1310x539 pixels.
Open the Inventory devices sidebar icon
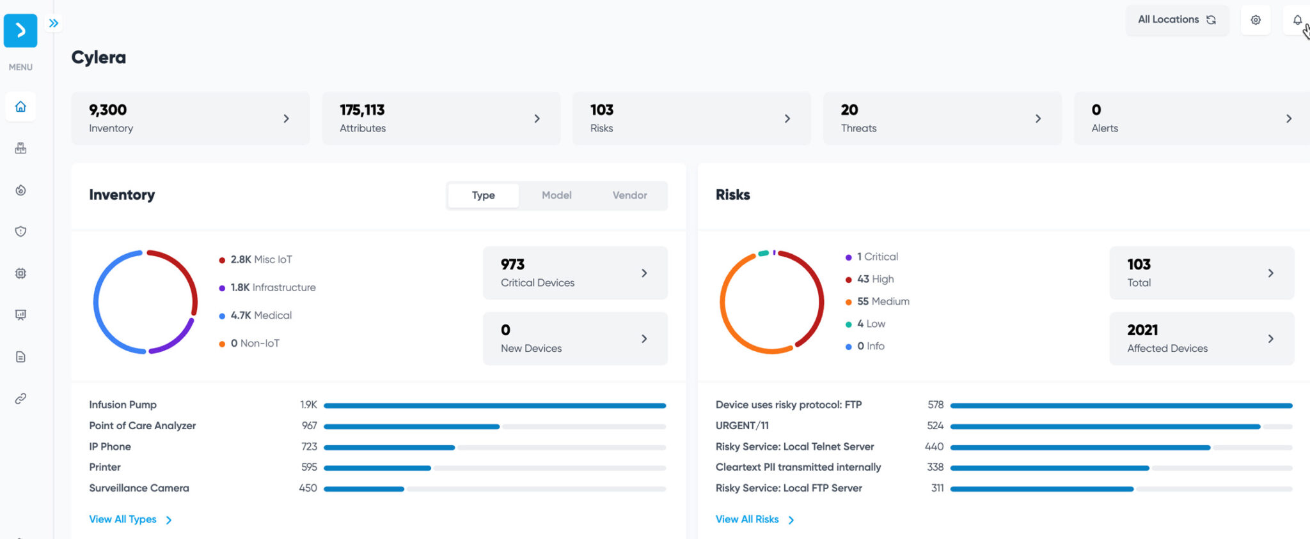pyautogui.click(x=20, y=148)
